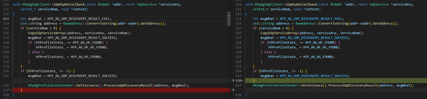This screenshot has height=99, width=427.
Task: Click line number 128 in the right pane
Action: (238, 95)
